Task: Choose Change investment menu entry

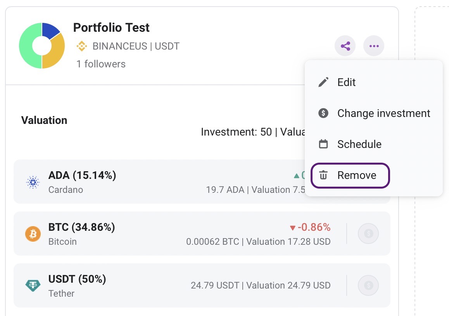Action: point(374,113)
